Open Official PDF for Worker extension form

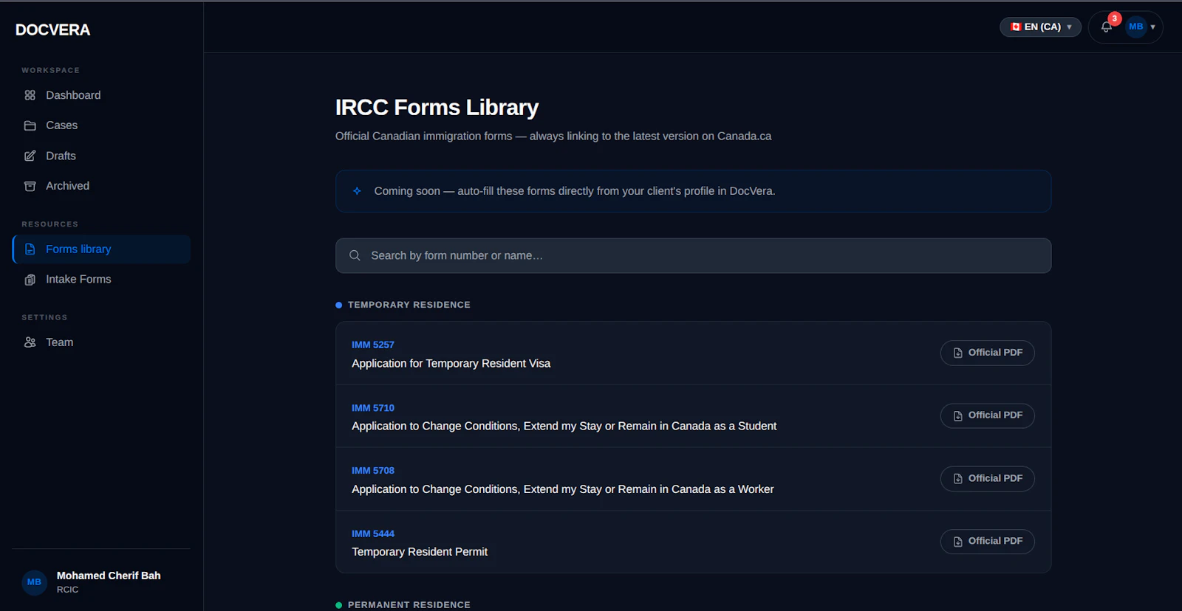(987, 479)
